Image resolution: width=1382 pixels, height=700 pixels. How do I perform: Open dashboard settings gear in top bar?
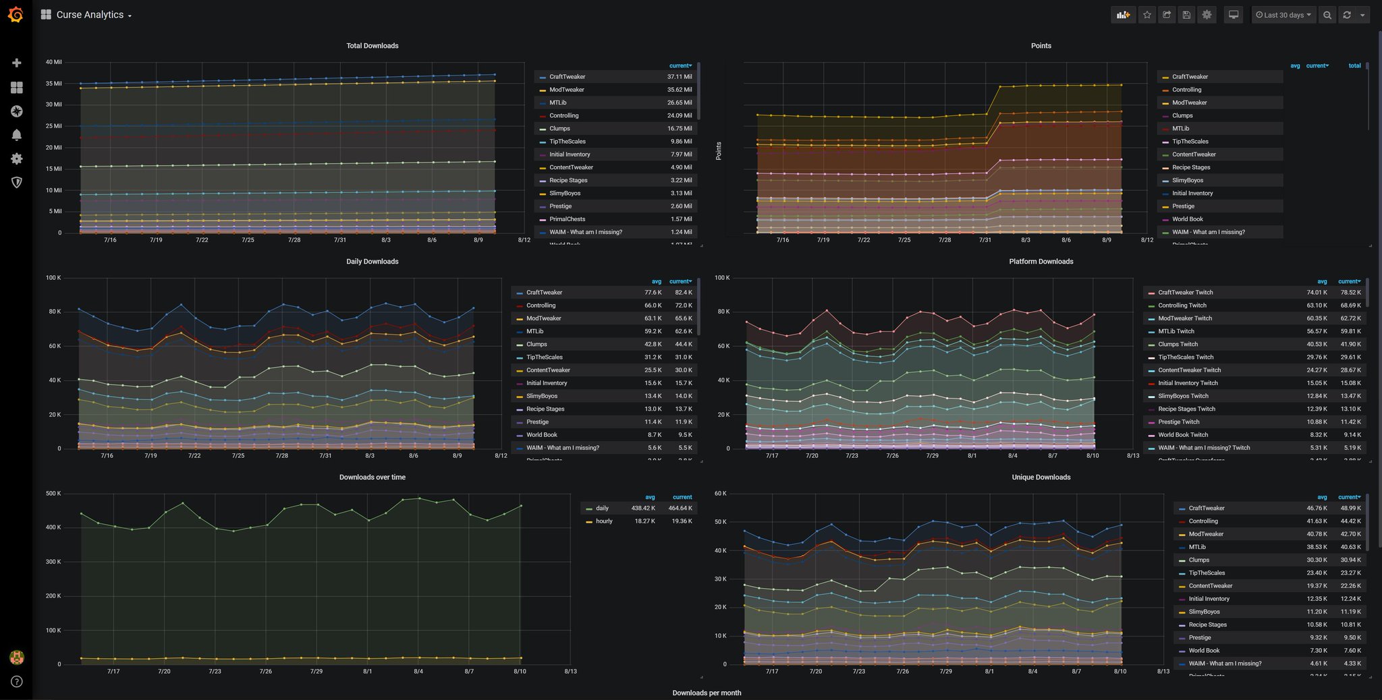pos(1207,15)
